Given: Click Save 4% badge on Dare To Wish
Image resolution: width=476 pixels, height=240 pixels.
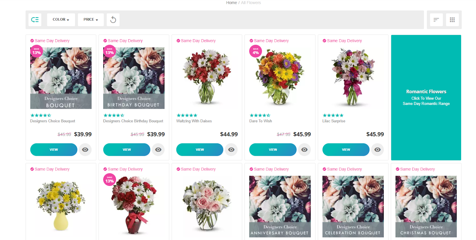Looking at the screenshot, I should [x=256, y=51].
